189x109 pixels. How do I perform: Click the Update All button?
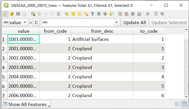coord(135,22)
